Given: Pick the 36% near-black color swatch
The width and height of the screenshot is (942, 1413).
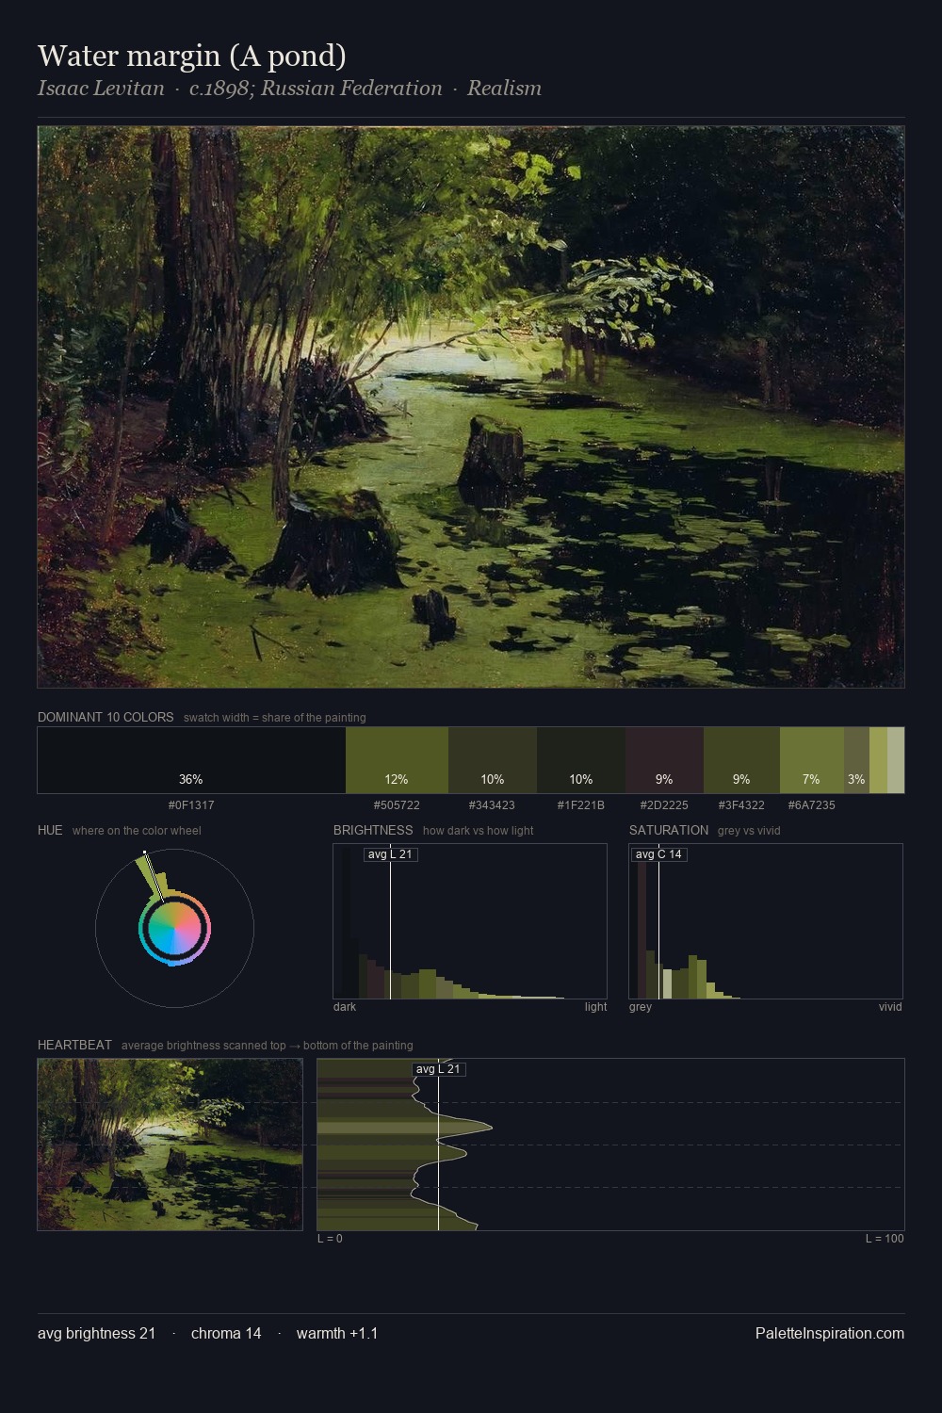Looking at the screenshot, I should click(x=191, y=760).
